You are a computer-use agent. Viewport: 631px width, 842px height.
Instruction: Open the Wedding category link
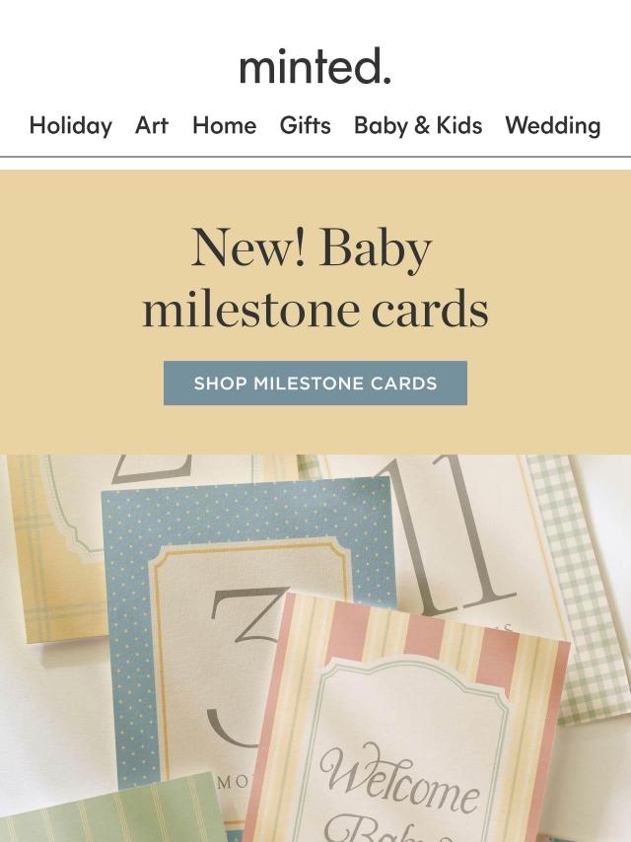click(x=553, y=125)
